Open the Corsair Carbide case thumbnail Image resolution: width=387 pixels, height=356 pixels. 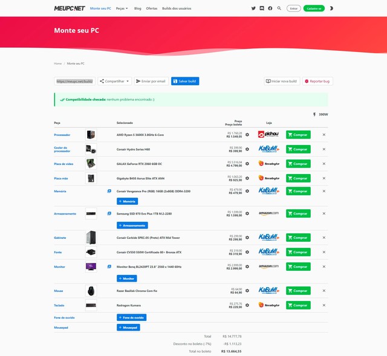tap(91, 238)
